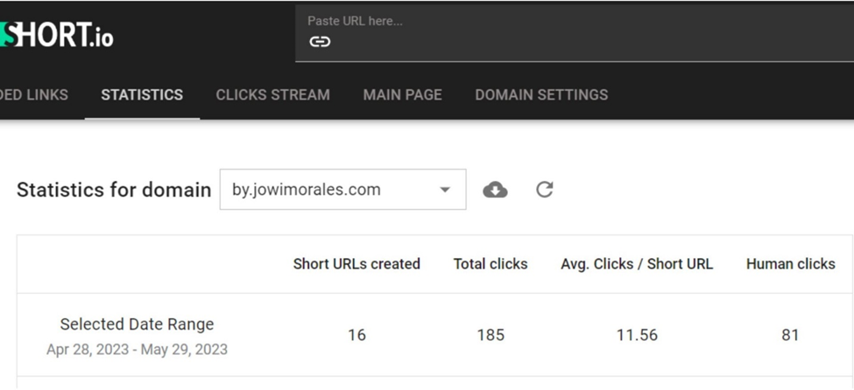Viewport: 854px width, 390px height.
Task: Click the Selected Date Range label
Action: (137, 324)
